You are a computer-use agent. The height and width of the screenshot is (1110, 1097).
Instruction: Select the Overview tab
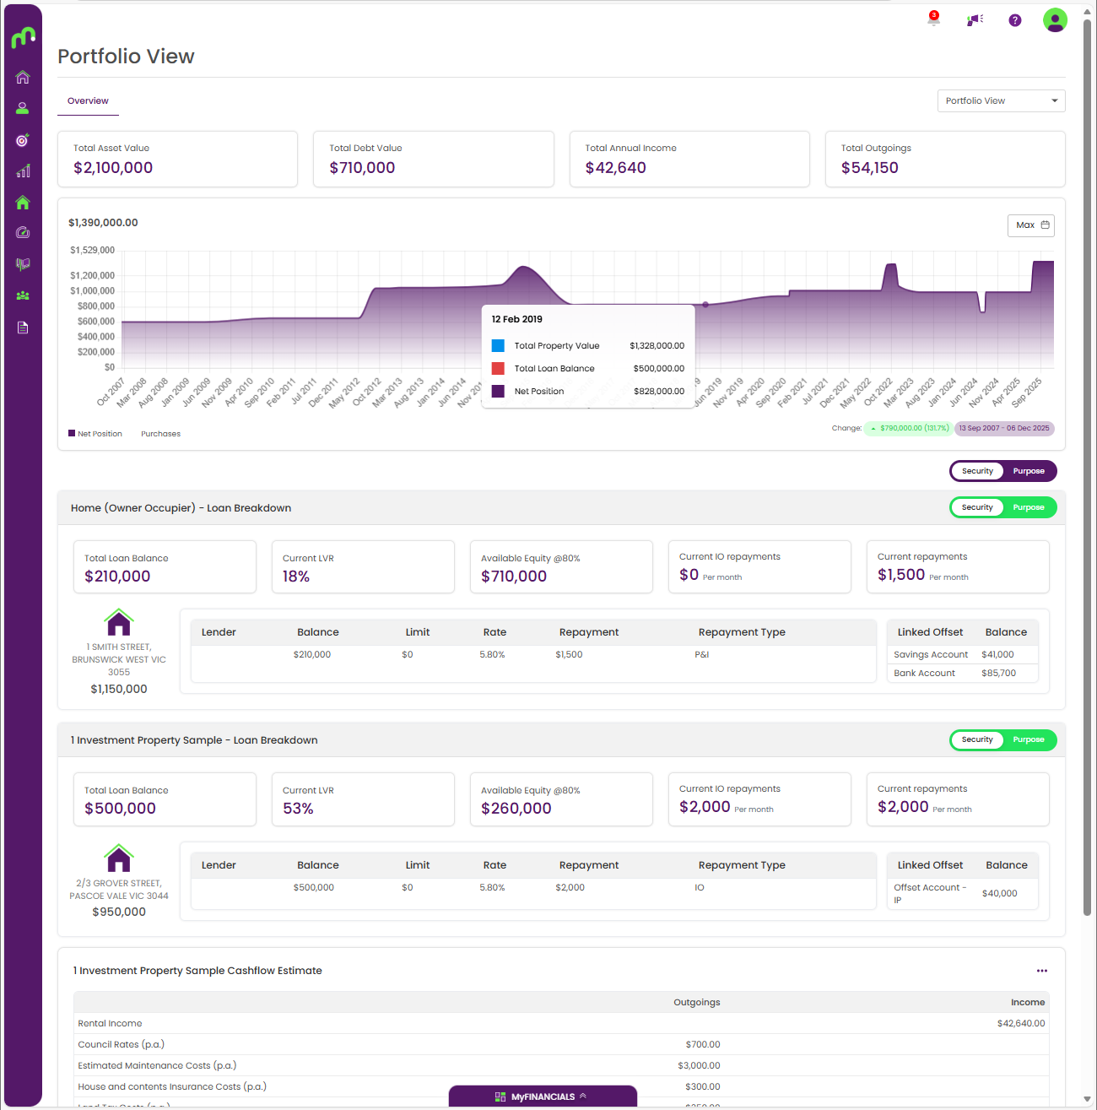click(x=88, y=100)
